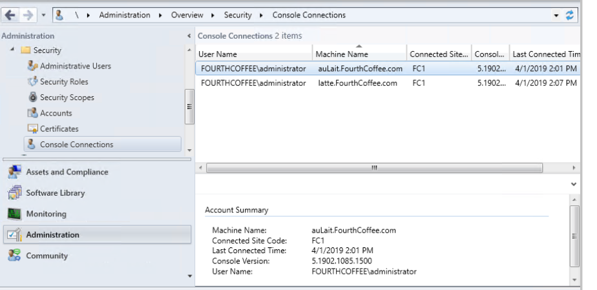This screenshot has width=597, height=290.
Task: Click the Accounts icon
Action: pyautogui.click(x=33, y=112)
